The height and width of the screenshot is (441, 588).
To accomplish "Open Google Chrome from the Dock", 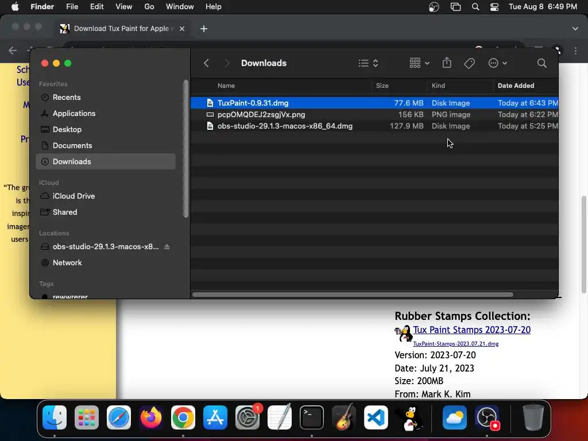I will [x=183, y=417].
